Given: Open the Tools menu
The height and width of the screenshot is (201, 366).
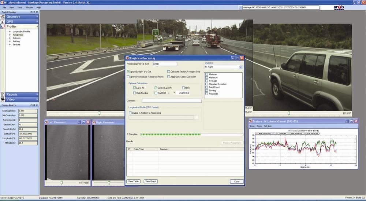Looking at the screenshot, I should [20, 7].
